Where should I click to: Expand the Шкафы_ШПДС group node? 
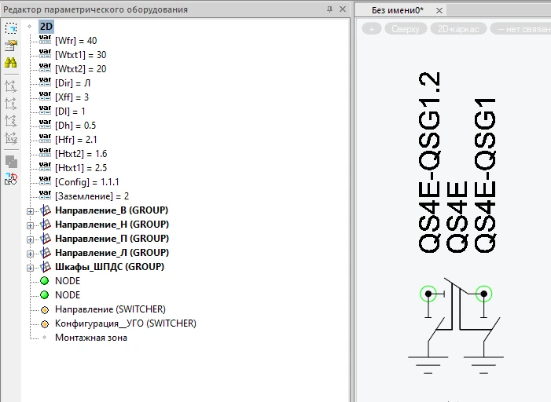[31, 267]
